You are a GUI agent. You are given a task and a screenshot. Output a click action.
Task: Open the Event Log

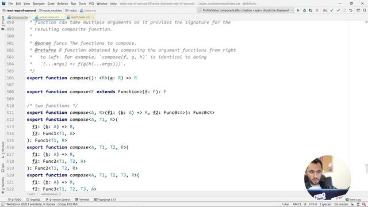tap(353, 200)
